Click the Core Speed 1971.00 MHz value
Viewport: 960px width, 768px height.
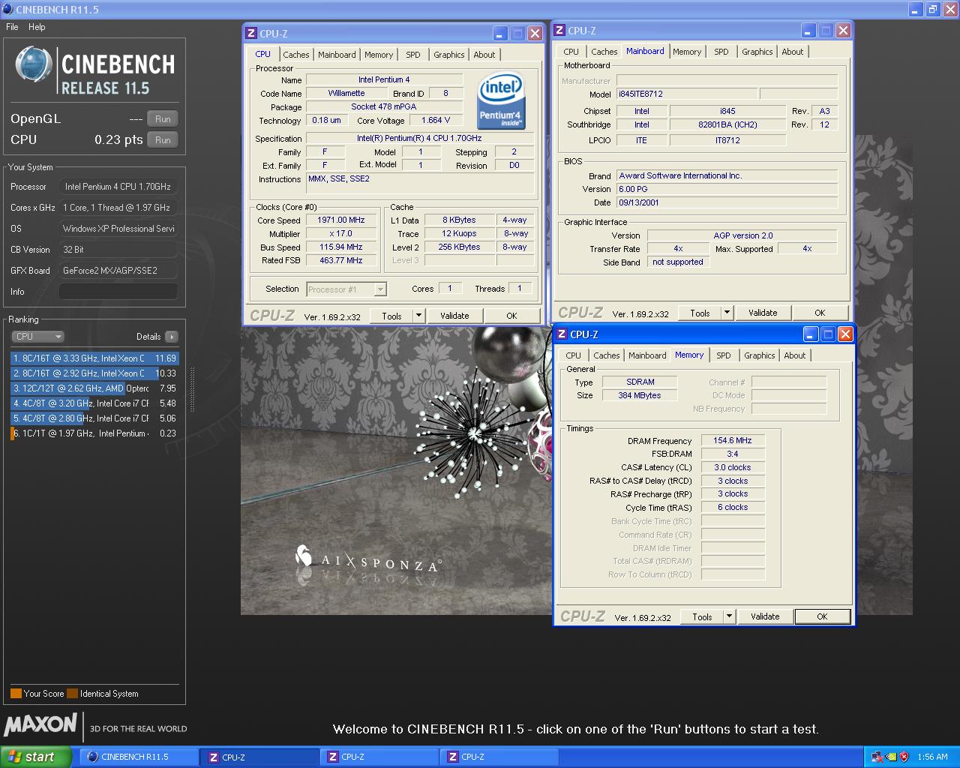point(341,220)
